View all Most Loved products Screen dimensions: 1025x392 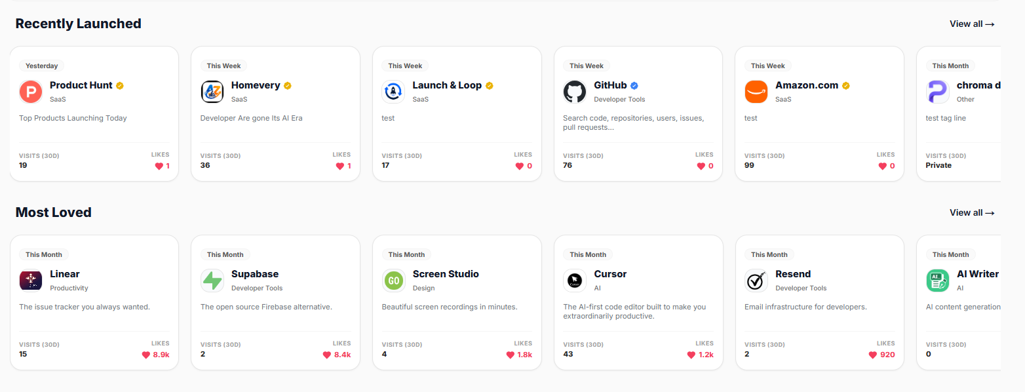click(972, 212)
